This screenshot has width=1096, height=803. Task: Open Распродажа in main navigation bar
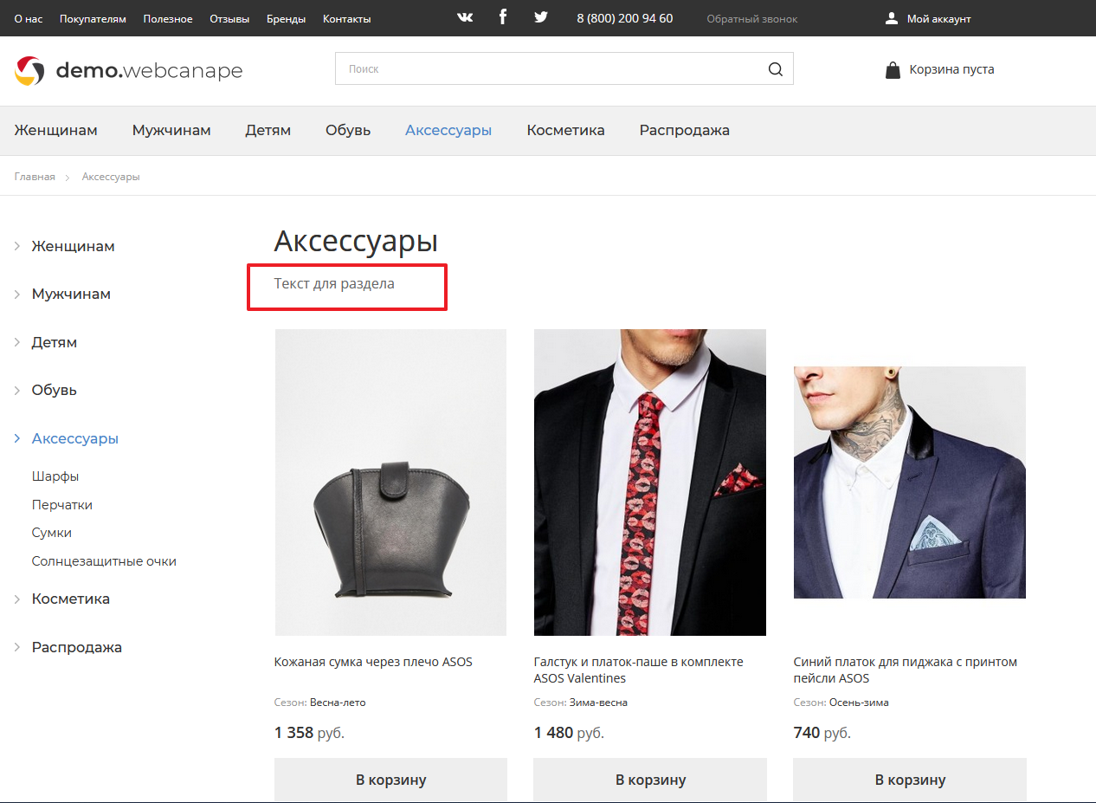click(x=684, y=131)
